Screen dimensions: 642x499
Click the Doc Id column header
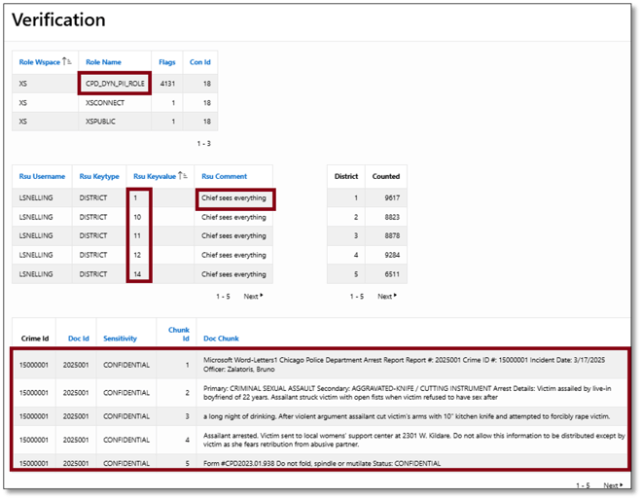tap(79, 338)
